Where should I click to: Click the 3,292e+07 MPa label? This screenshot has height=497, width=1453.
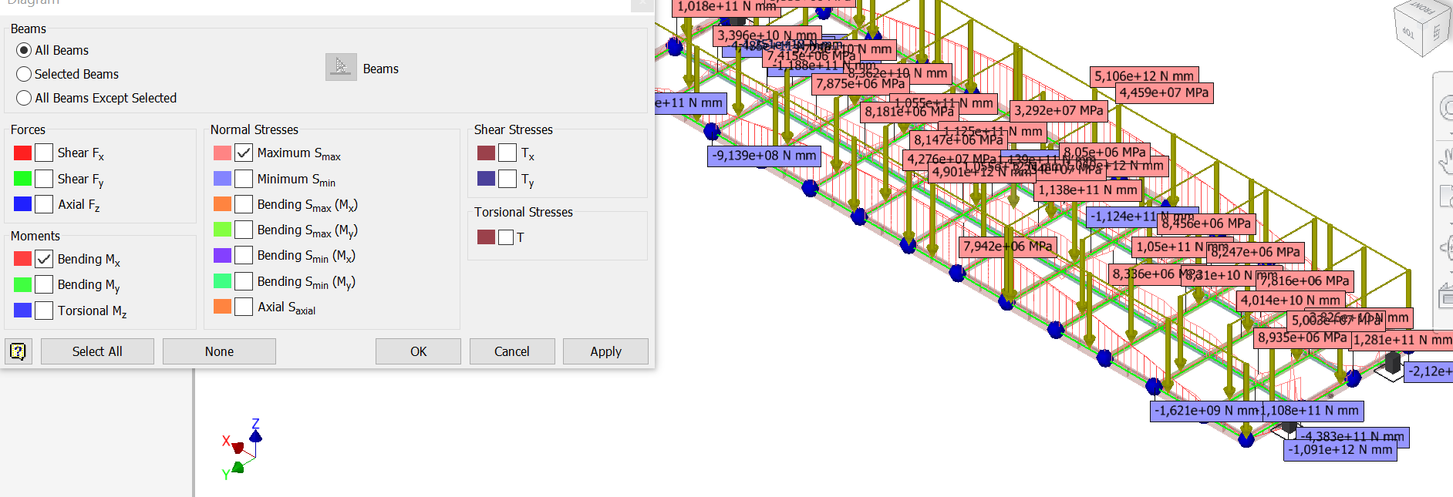(x=1058, y=111)
